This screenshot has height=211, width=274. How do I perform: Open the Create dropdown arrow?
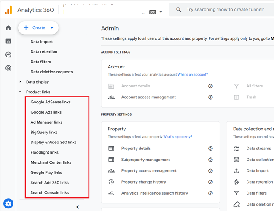pyautogui.click(x=52, y=28)
